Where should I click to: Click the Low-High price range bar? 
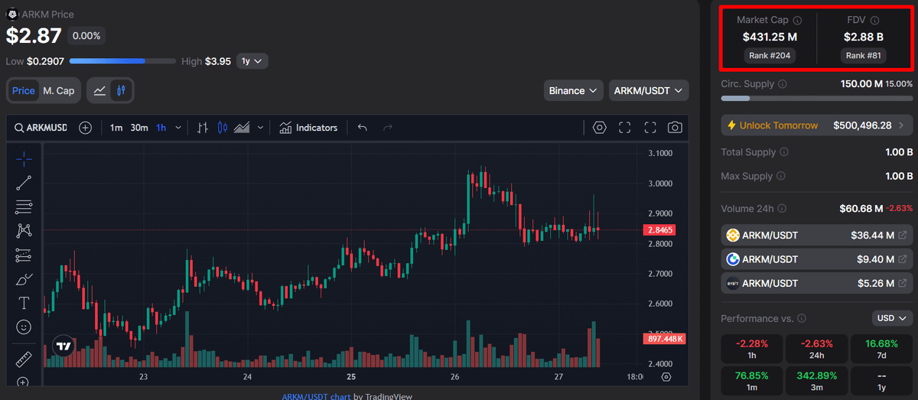(x=123, y=61)
